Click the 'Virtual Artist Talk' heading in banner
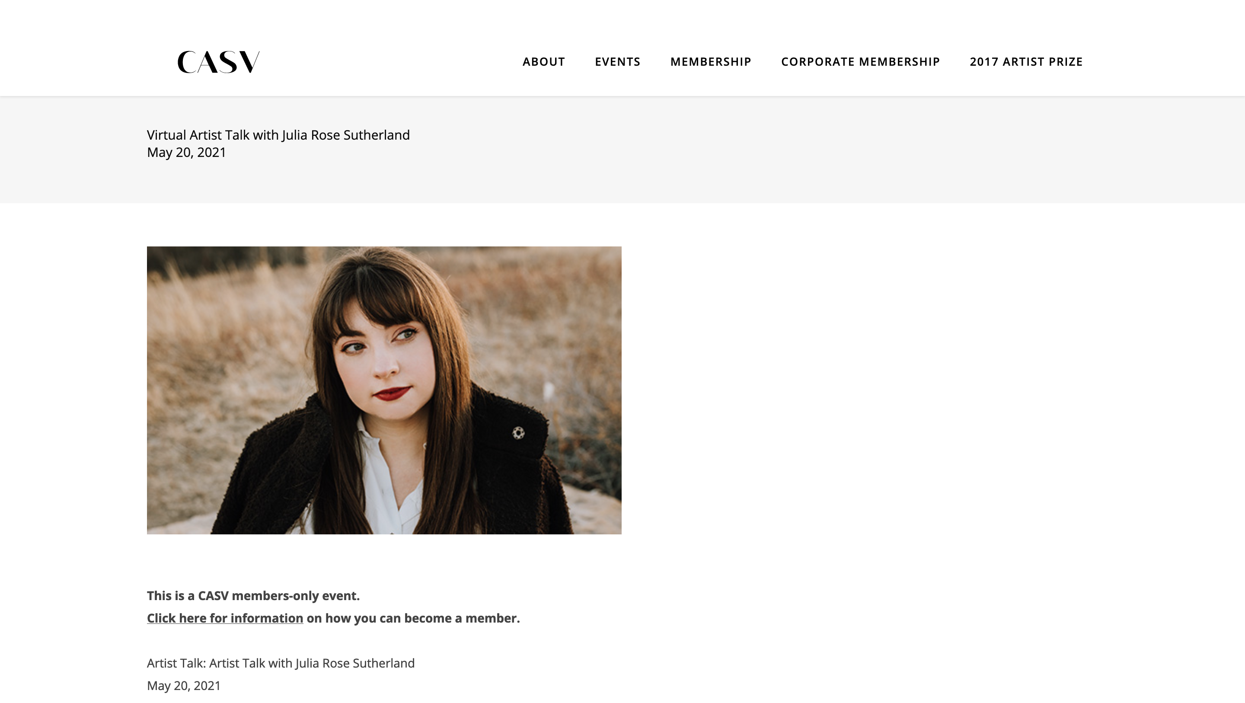 pyautogui.click(x=278, y=135)
